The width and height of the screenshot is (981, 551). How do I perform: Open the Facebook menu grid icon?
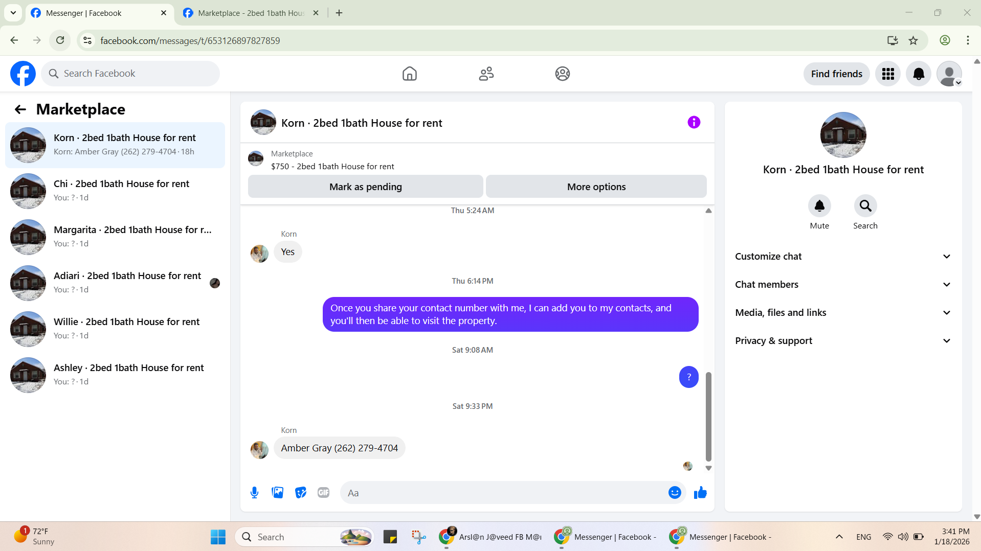coord(888,74)
